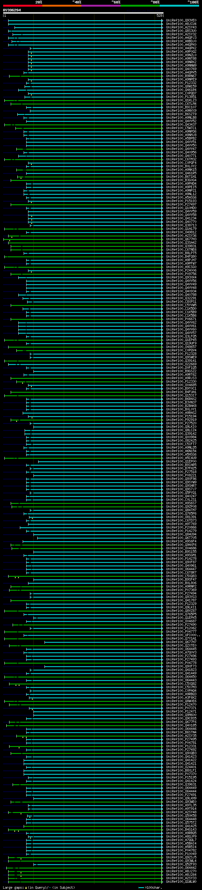This screenshot has width=202, height=890.
Task: Select label UniRef100_C6TLM4
Action: point(181,104)
